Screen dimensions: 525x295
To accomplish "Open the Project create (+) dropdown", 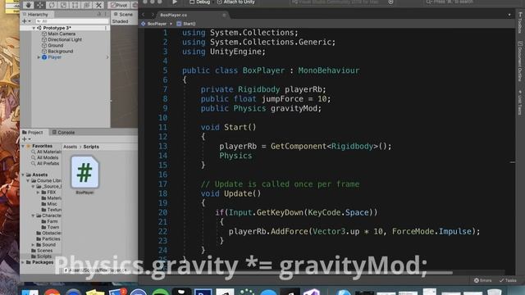I will pyautogui.click(x=25, y=139).
